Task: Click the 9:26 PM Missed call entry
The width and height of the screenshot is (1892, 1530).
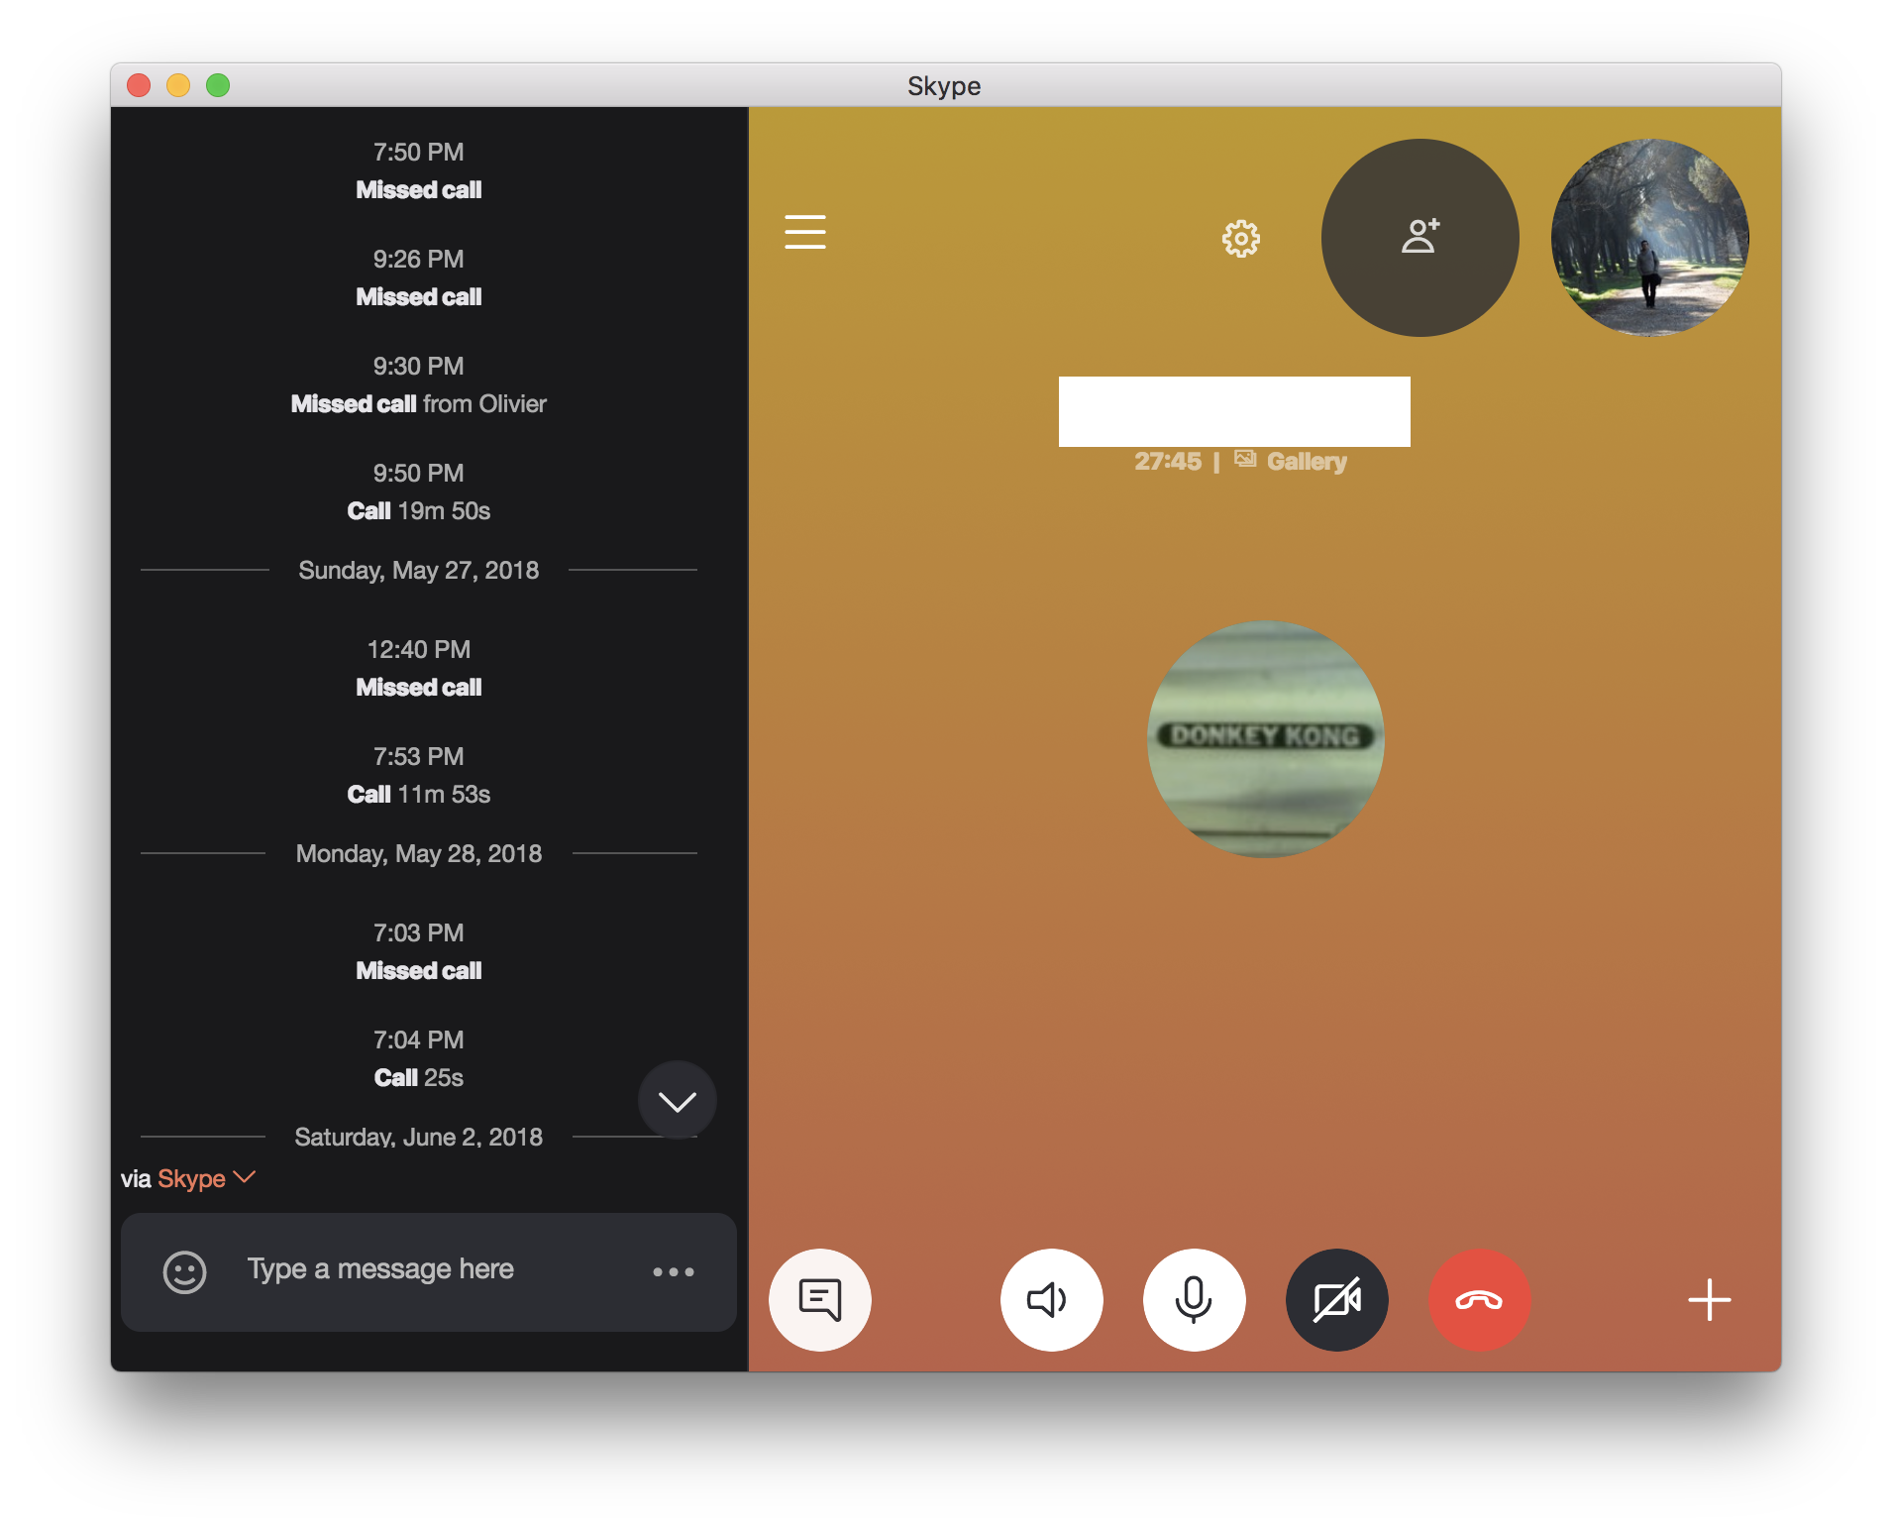Action: pyautogui.click(x=418, y=277)
